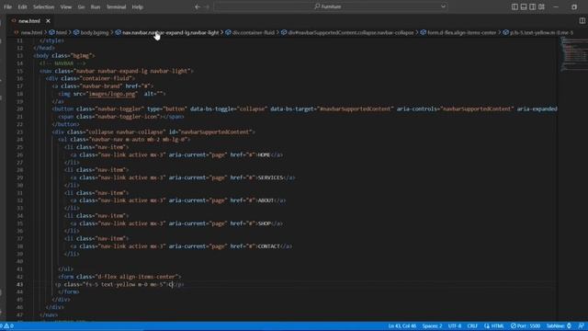
Task: Click the CONTACT link text on line 38
Action: click(269, 246)
